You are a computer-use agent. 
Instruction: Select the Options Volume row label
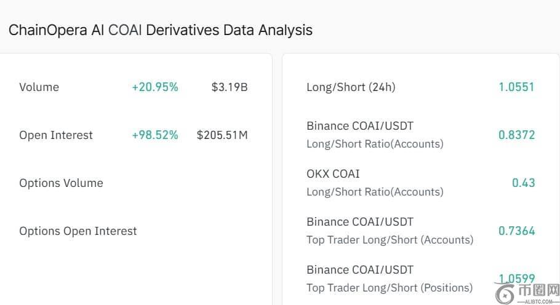[x=61, y=183]
